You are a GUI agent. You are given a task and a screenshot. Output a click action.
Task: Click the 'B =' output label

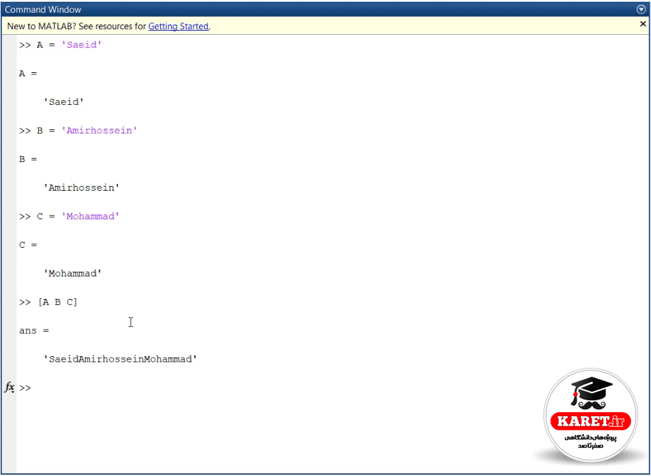pyautogui.click(x=28, y=159)
